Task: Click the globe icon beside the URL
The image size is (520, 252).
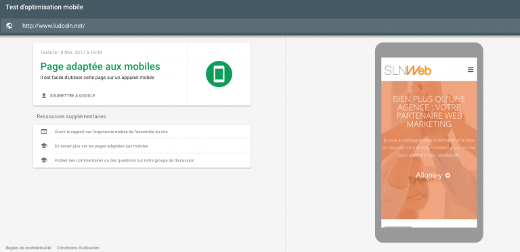Action: (x=9, y=26)
